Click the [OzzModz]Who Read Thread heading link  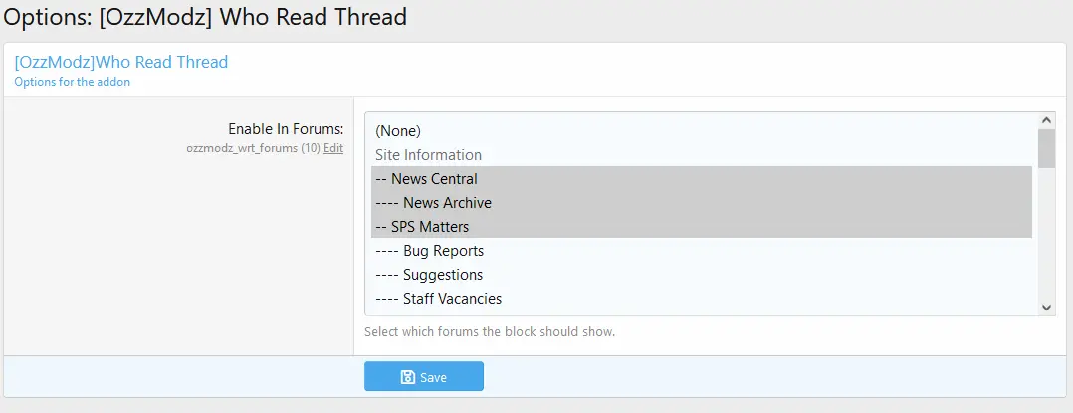click(120, 62)
